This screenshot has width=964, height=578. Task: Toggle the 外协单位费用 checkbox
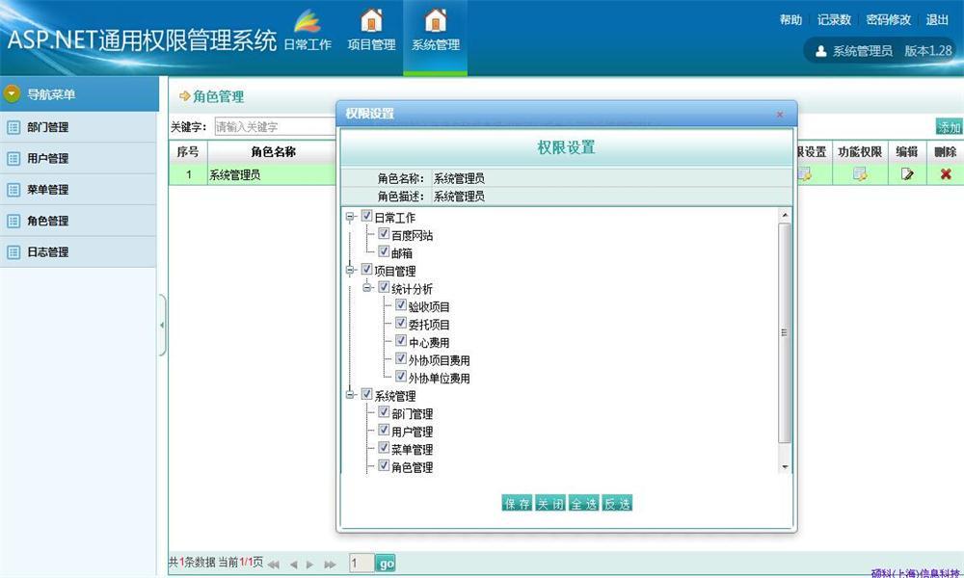(401, 377)
